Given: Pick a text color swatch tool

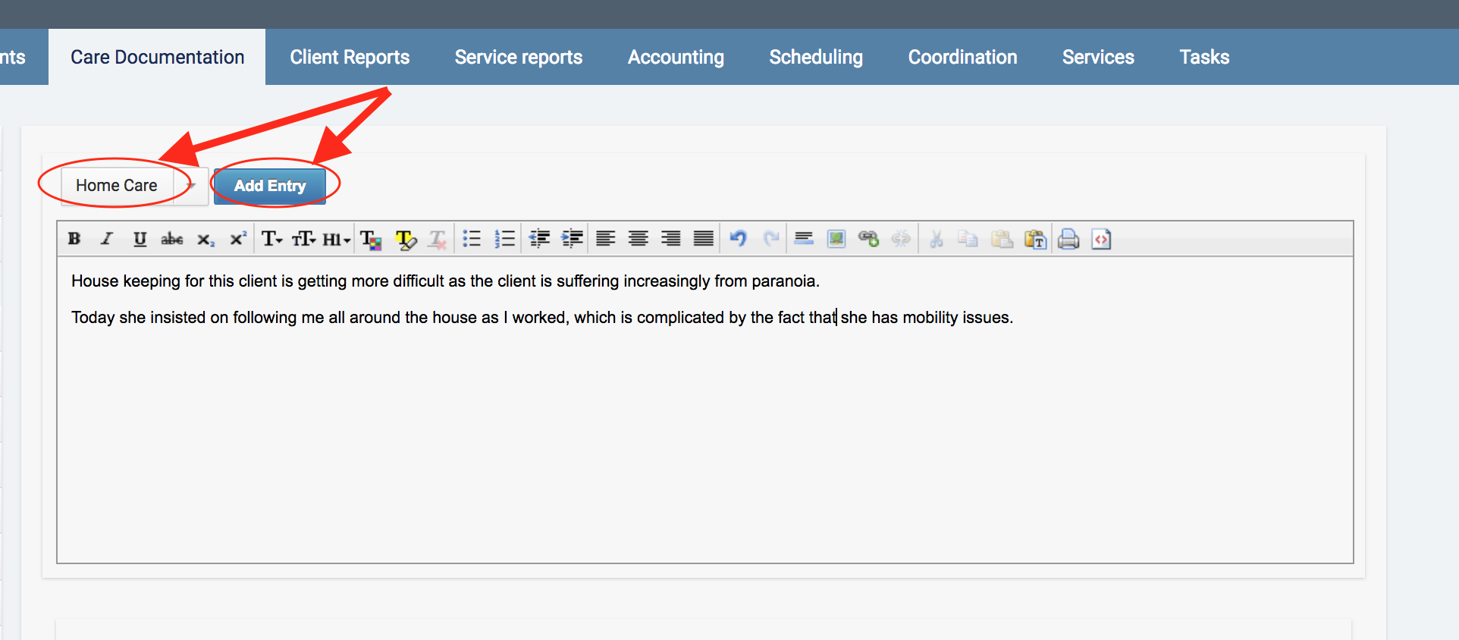Looking at the screenshot, I should [x=371, y=239].
